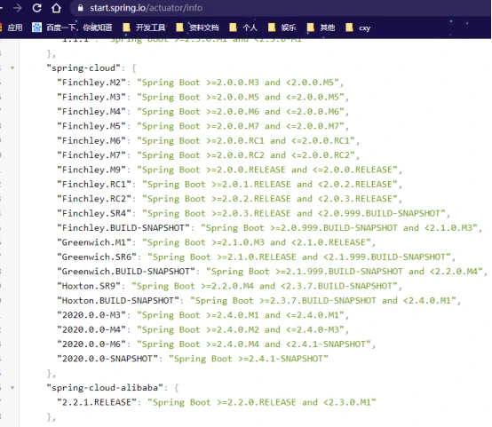Click value "Spring Boot >=2.4.1-SNAPSHOT"
The image size is (492, 427).
(249, 359)
